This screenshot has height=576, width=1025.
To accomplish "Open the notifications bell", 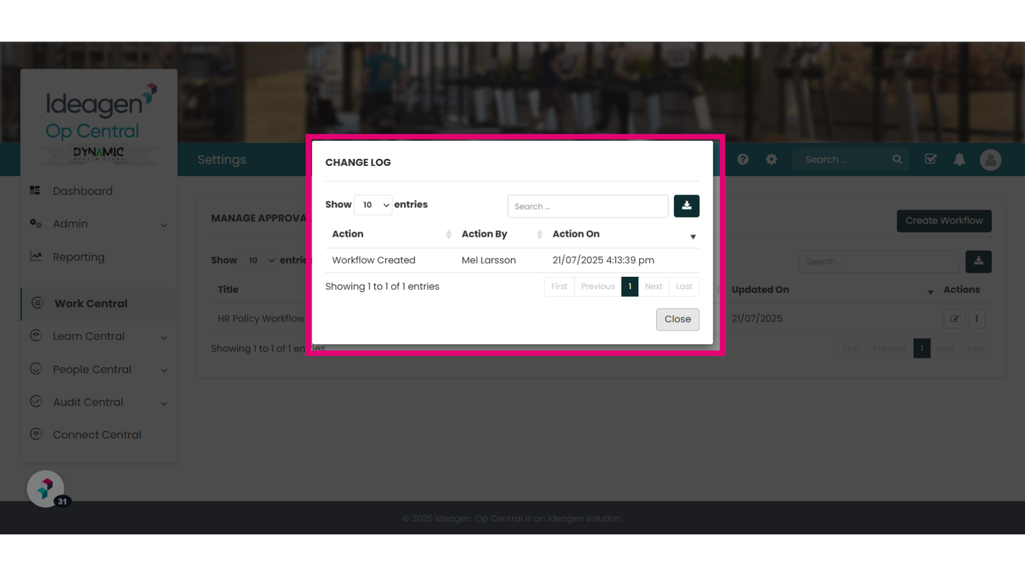I will point(959,159).
